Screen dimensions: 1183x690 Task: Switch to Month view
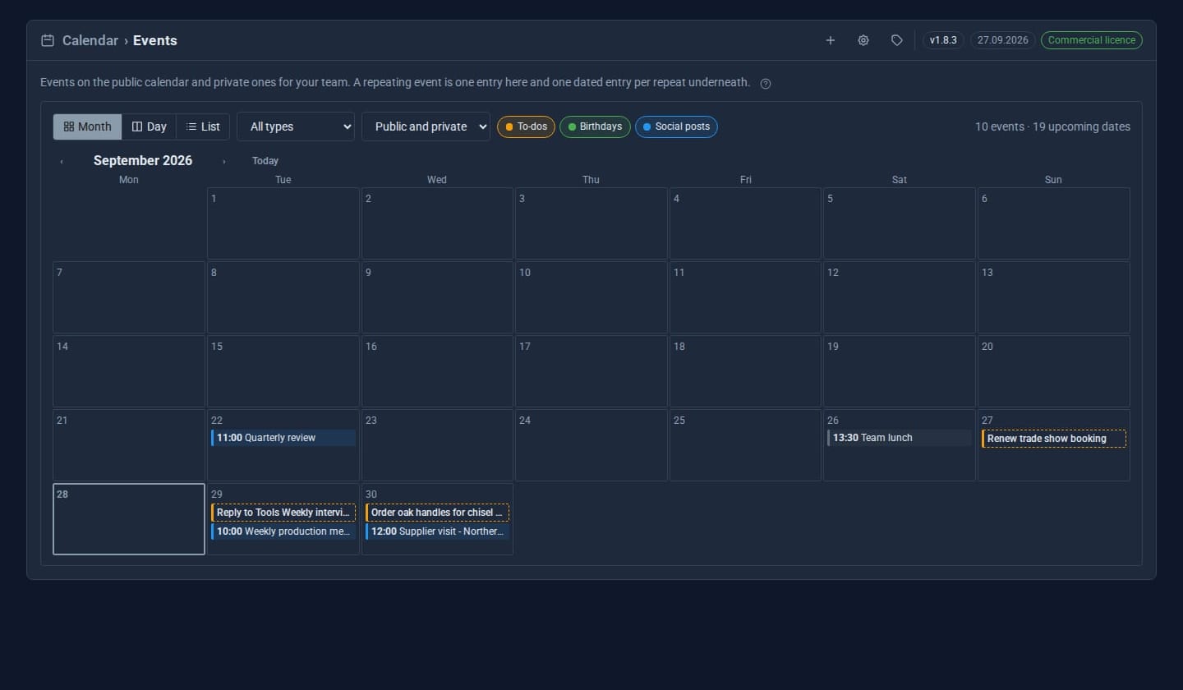coord(87,126)
